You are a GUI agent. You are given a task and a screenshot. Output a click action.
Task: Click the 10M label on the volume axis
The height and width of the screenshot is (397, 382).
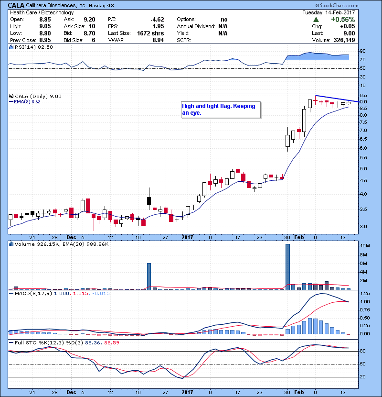365,246
